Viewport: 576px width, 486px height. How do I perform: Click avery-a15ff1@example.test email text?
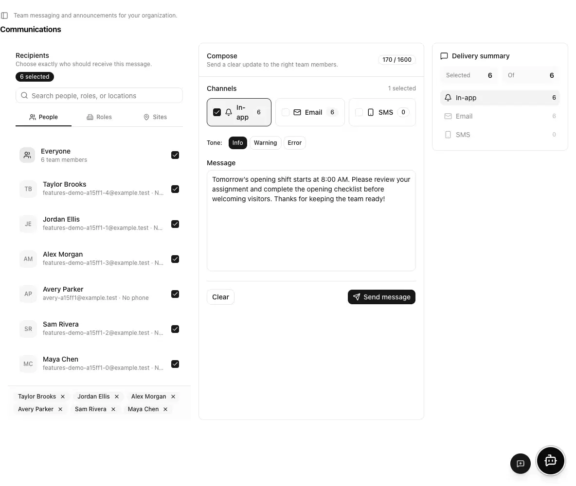pyautogui.click(x=80, y=298)
